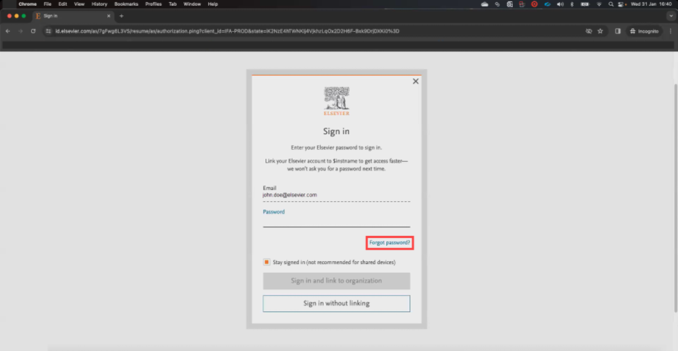Click text 'Enter your Elsevier password to sign in.'
Image resolution: width=678 pixels, height=351 pixels.
point(336,148)
